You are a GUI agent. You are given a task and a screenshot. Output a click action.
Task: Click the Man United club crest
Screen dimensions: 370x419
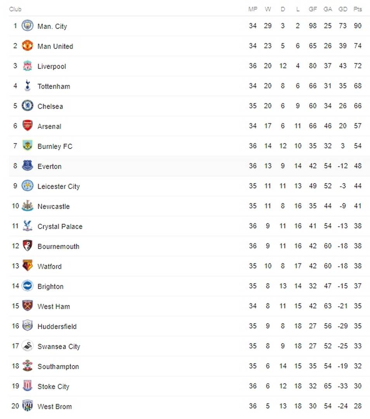pyautogui.click(x=27, y=46)
